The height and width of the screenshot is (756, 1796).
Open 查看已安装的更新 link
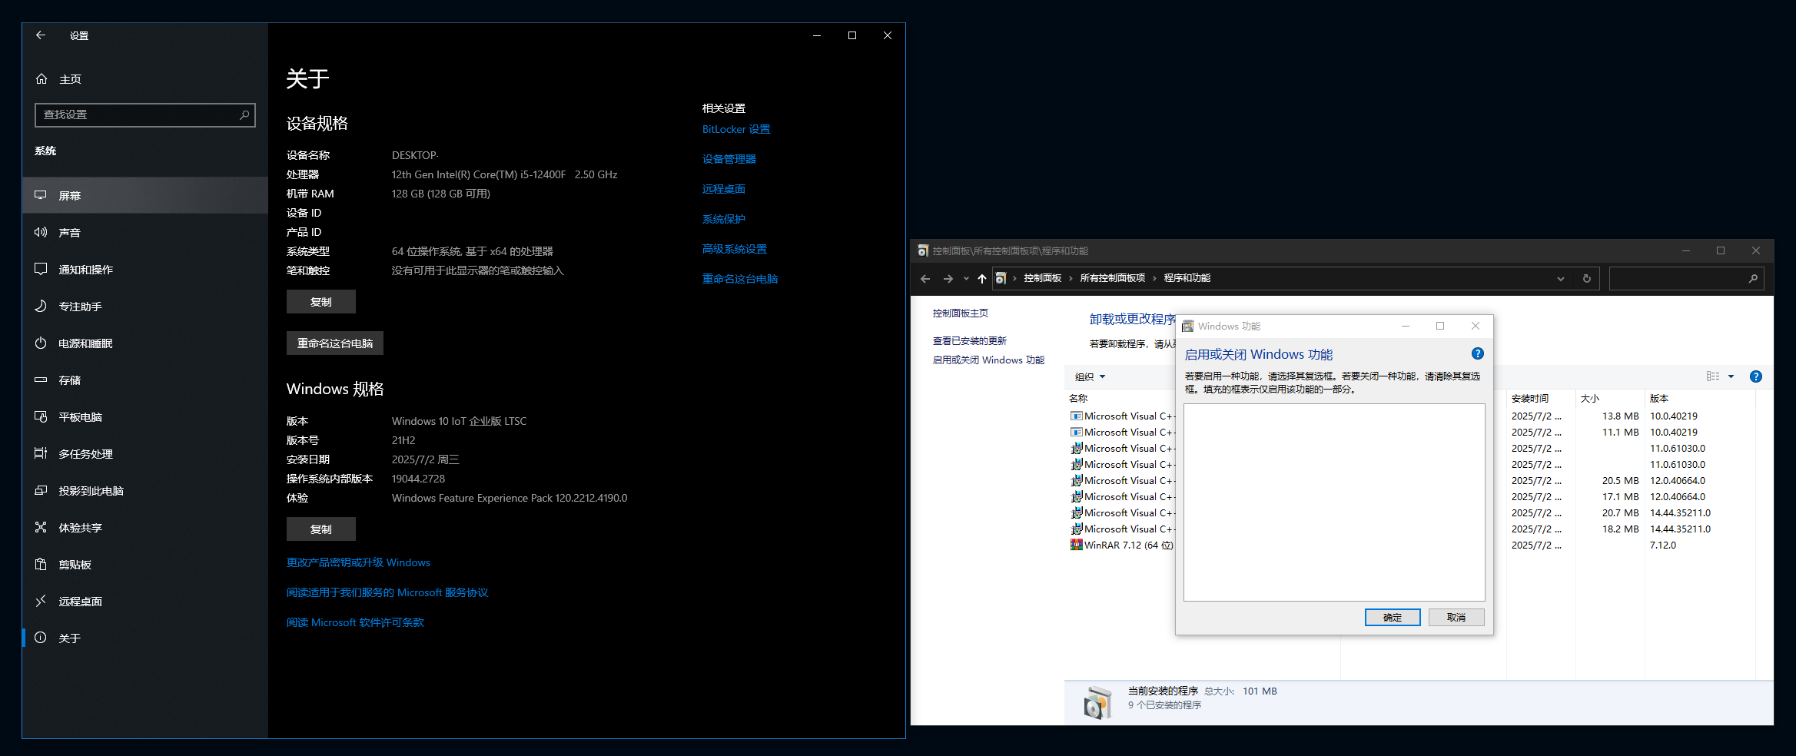click(970, 341)
